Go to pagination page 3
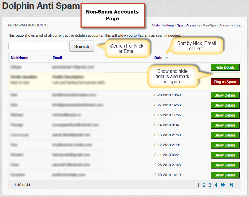The width and height of the screenshot is (249, 197). 210,185
